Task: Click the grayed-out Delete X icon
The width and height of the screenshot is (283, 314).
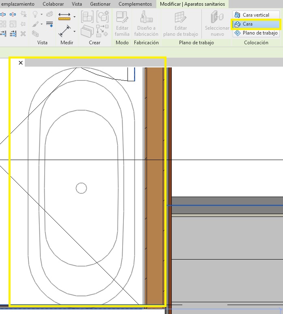Action: click(x=23, y=33)
